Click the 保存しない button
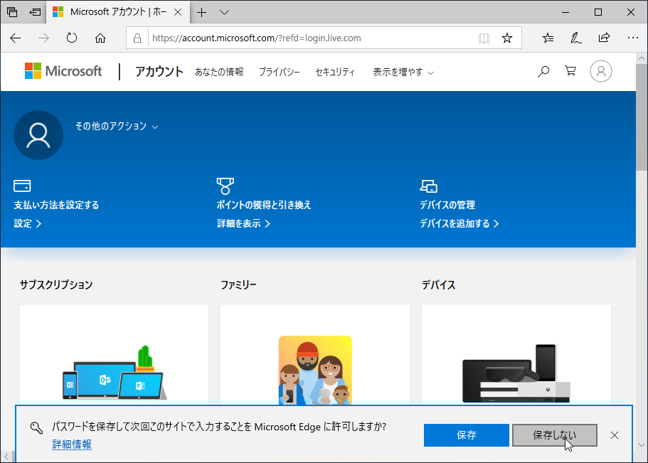Viewport: 648px width, 463px height. 555,435
